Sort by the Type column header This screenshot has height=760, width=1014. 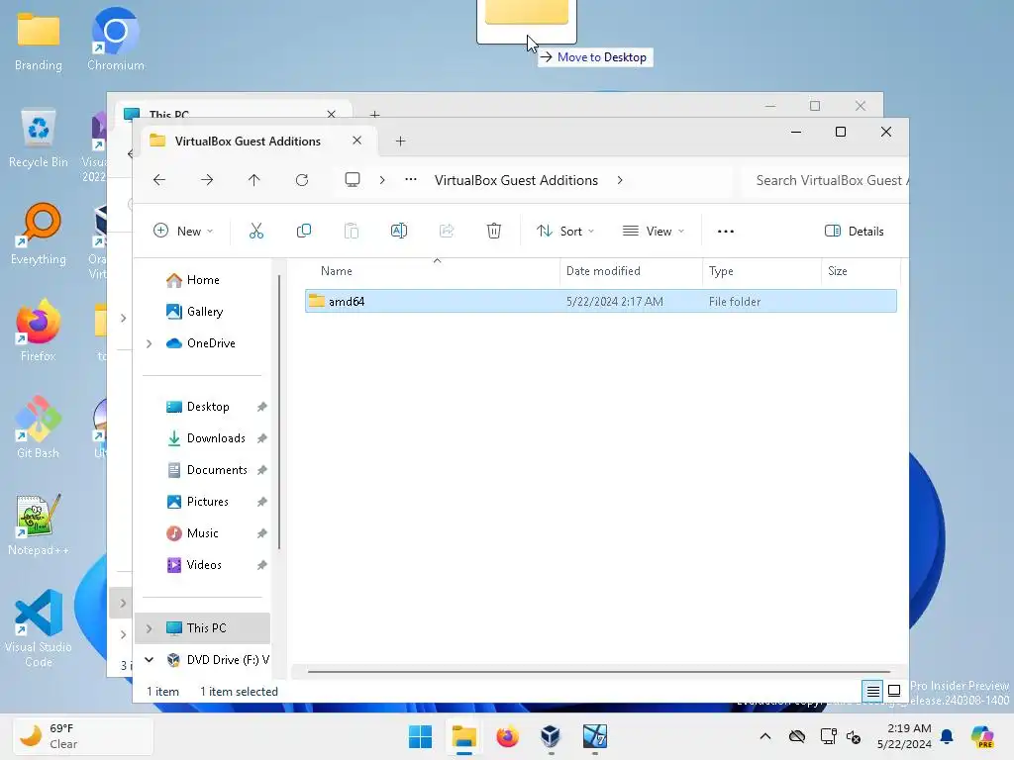[761, 271]
